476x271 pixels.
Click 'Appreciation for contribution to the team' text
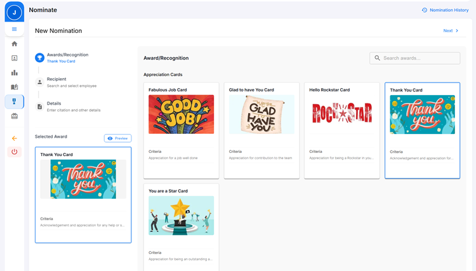(x=260, y=158)
